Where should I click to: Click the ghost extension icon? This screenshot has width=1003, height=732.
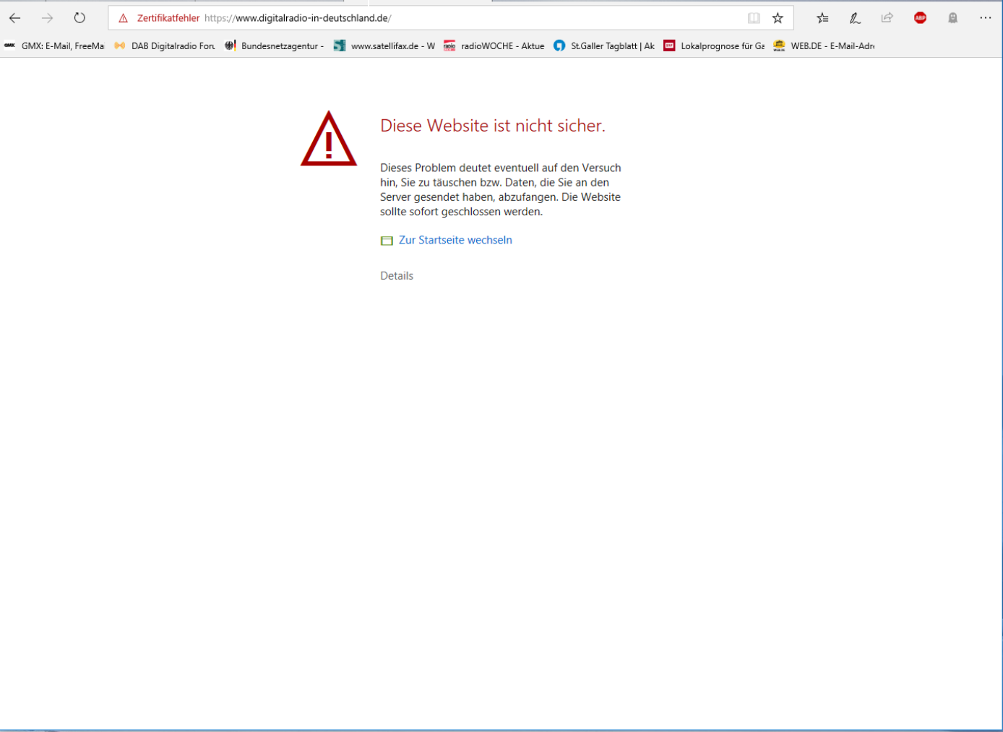pyautogui.click(x=952, y=18)
